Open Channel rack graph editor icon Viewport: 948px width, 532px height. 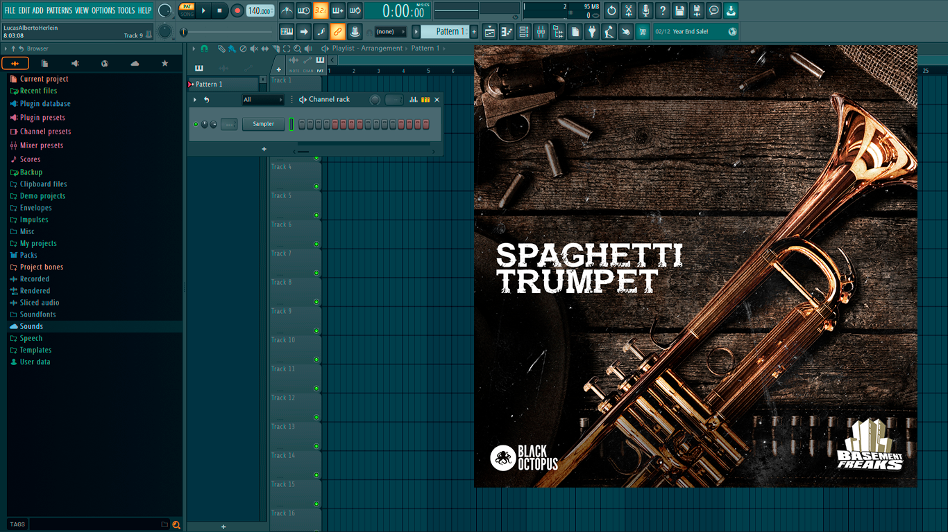[414, 100]
